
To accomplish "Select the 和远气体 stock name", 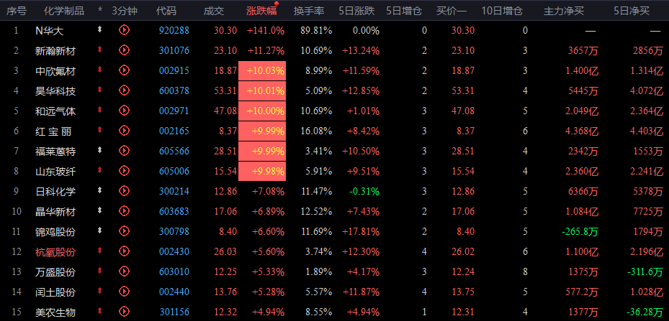I will [x=55, y=111].
